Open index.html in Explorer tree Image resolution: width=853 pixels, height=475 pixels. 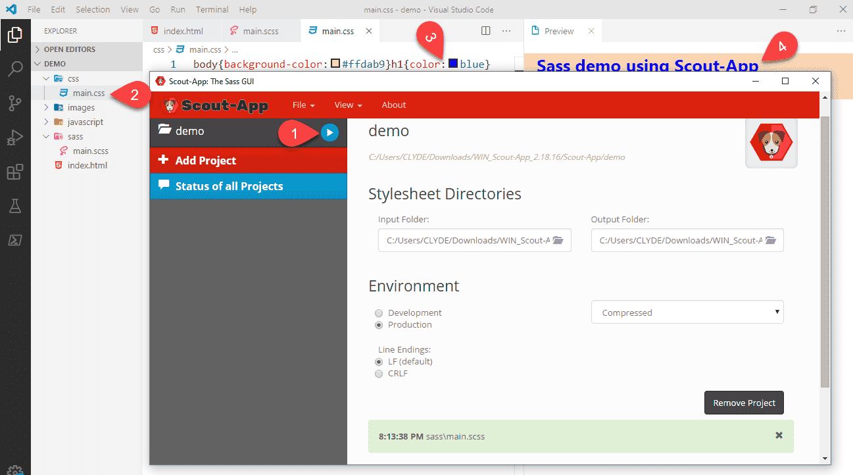87,165
